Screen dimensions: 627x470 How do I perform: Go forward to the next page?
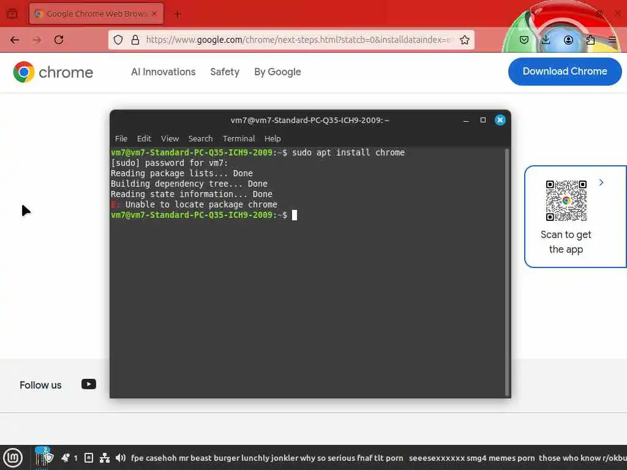click(x=37, y=40)
